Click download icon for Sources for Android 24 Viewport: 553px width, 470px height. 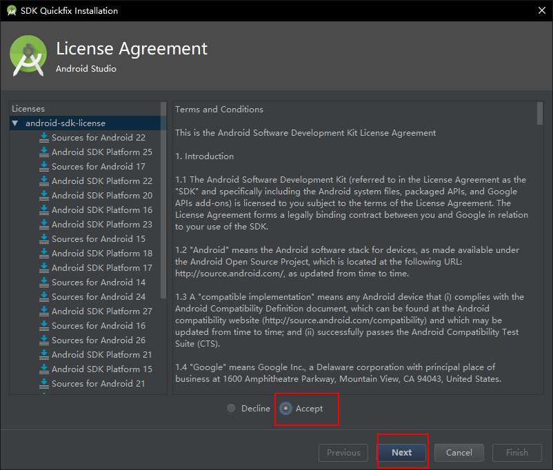(44, 296)
